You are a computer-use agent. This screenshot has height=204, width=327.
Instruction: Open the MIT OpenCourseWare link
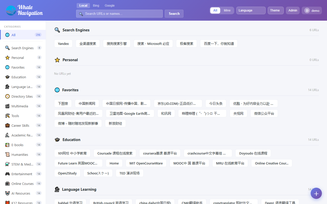pyautogui.click(x=146, y=163)
